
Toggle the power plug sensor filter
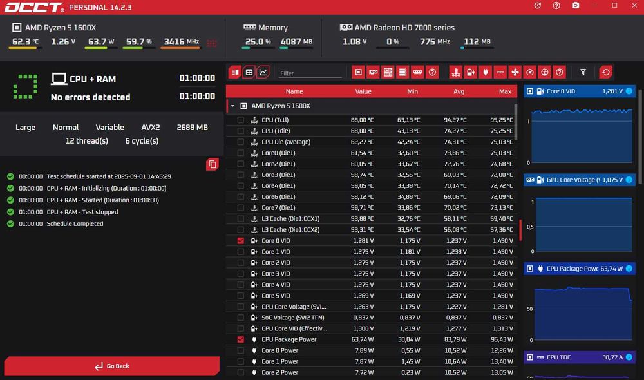coord(486,72)
